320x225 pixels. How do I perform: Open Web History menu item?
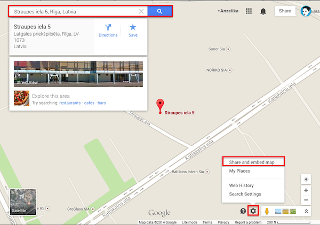pos(241,185)
